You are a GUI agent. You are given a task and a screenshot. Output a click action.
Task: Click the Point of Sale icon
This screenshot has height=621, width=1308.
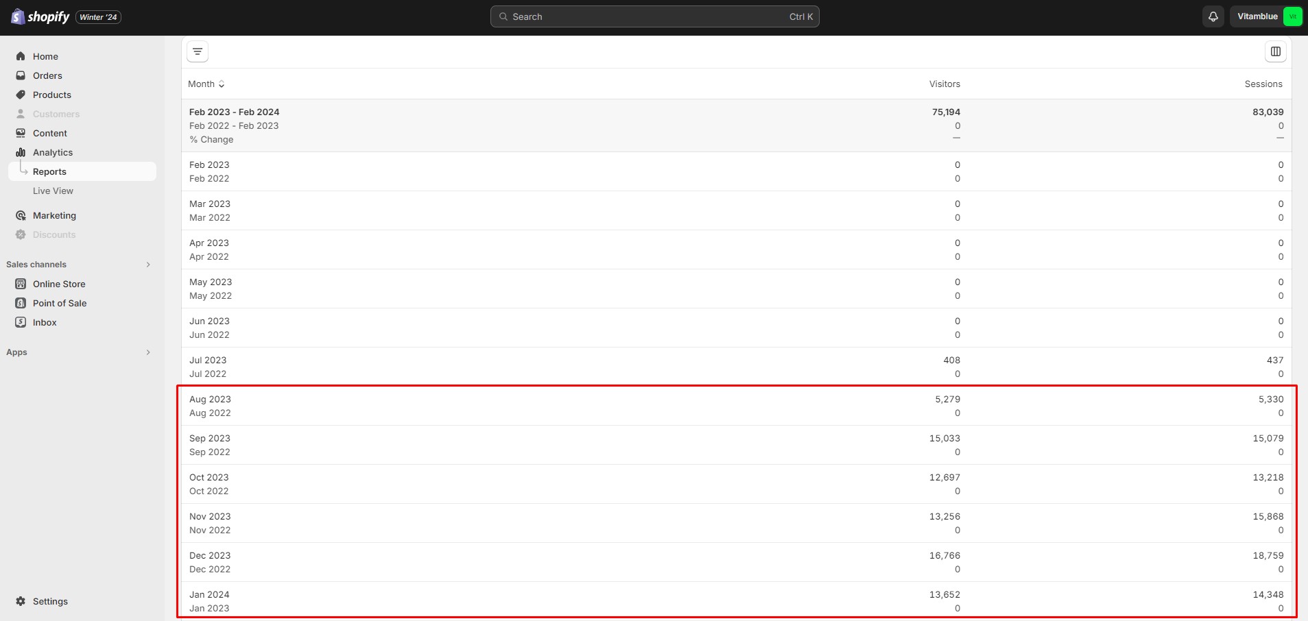(21, 303)
